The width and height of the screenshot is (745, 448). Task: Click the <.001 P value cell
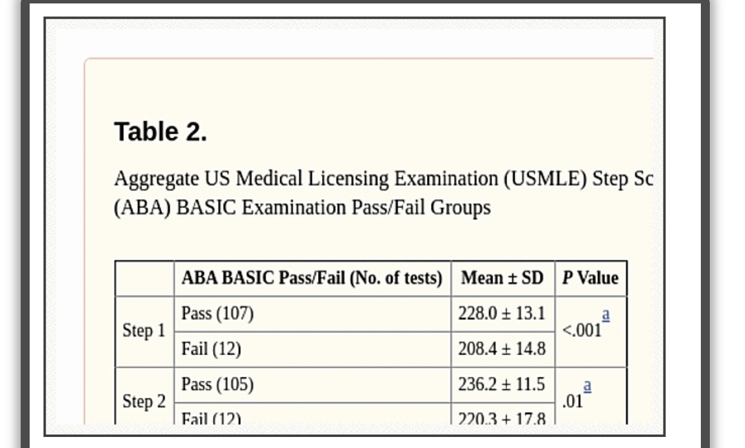click(590, 332)
